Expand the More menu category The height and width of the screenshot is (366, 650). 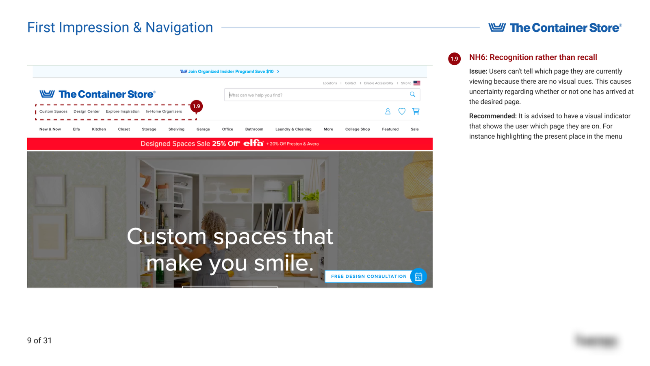328,129
